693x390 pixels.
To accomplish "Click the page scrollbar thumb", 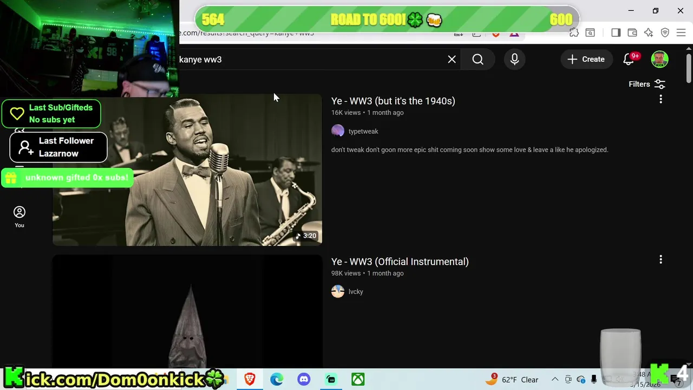I will pos(689,69).
